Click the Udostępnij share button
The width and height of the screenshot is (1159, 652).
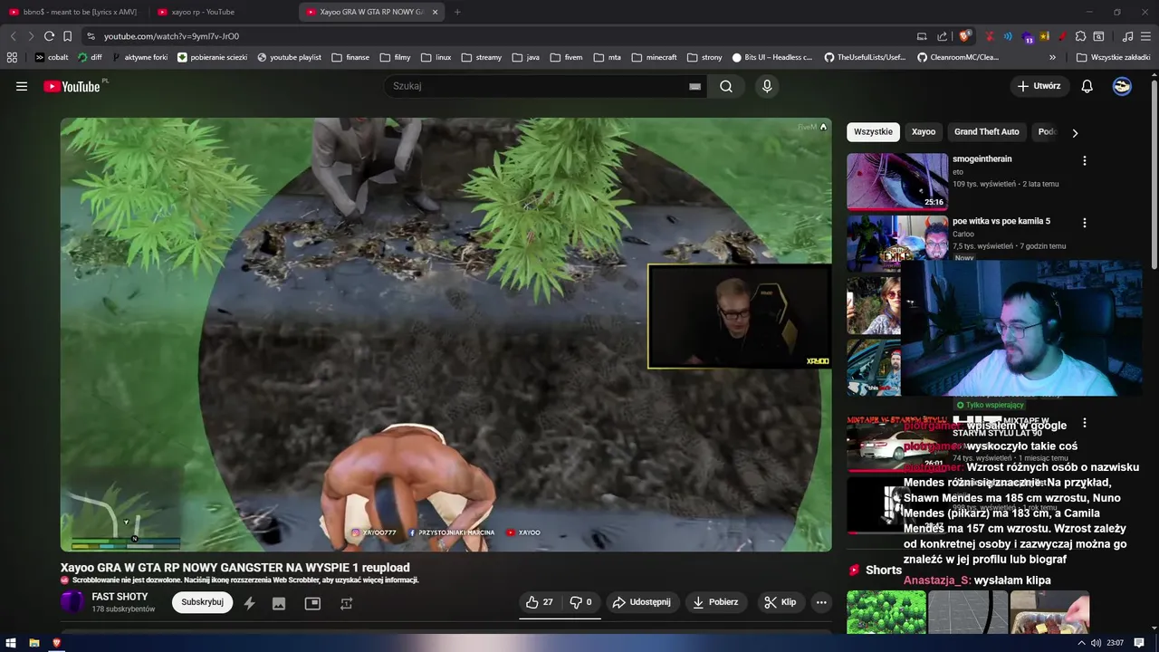[x=642, y=602]
